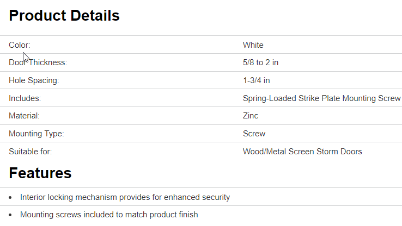The image size is (402, 226).
Task: Click the Hole Spacing label
Action: click(34, 80)
